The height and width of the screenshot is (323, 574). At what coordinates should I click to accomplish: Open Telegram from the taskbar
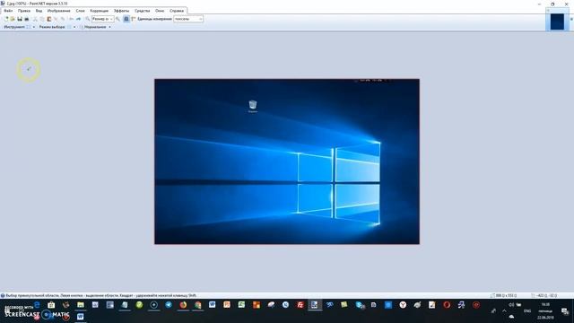coord(169,305)
